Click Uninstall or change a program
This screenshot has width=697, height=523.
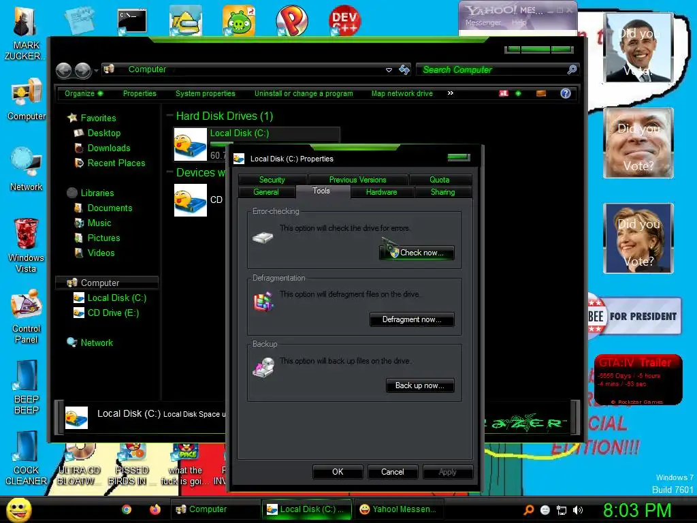[x=304, y=93]
